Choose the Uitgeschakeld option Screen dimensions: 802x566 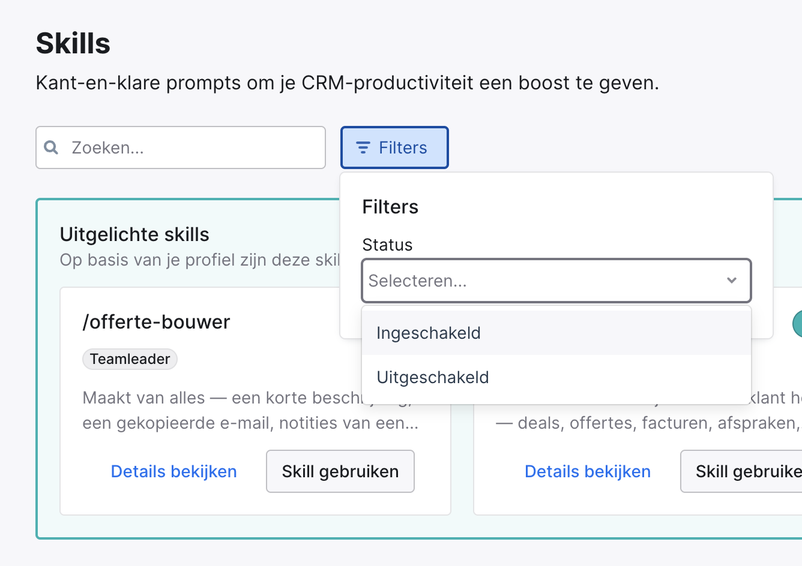pyautogui.click(x=556, y=377)
